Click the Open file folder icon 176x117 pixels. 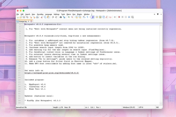[x=21, y=17]
